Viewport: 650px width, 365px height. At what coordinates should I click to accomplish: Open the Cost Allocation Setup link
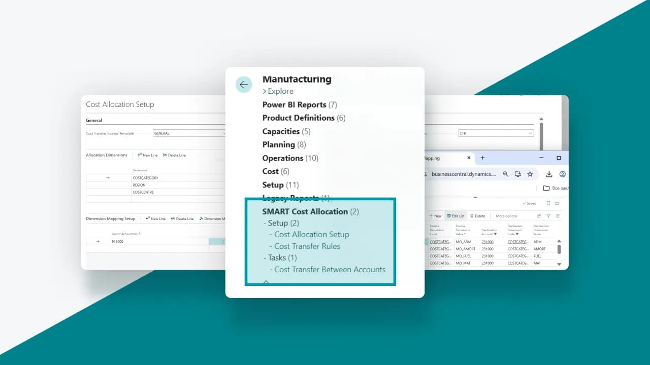312,234
